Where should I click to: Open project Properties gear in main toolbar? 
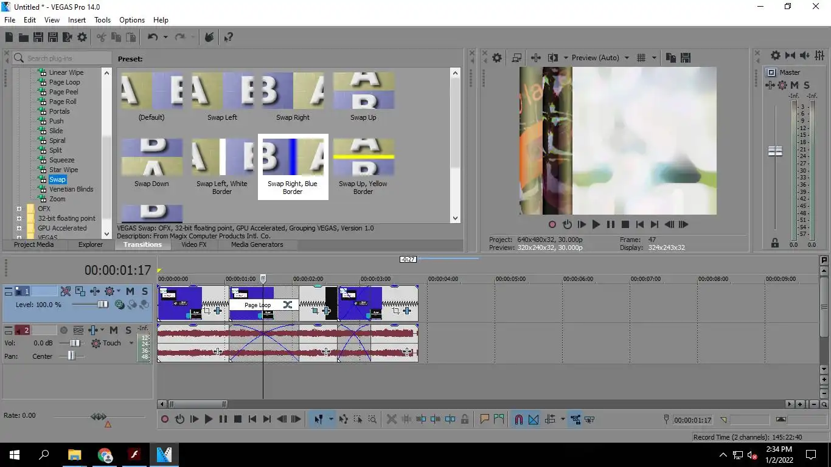82,37
